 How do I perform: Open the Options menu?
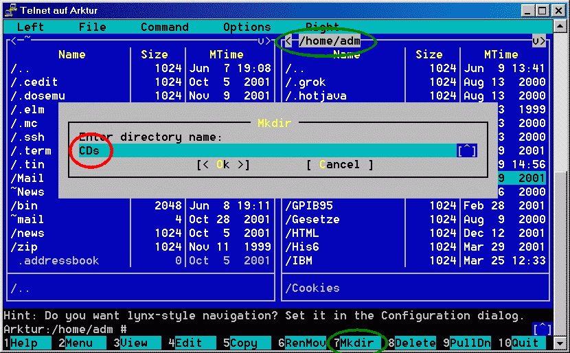tap(247, 27)
